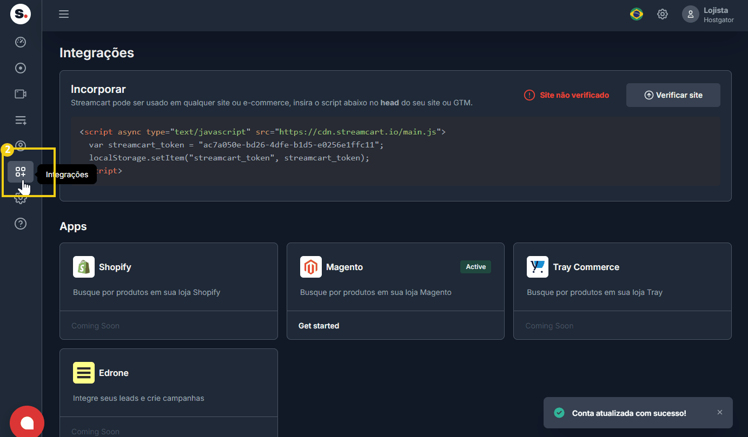The width and height of the screenshot is (748, 437).
Task: Click the embed script code block
Action: [x=395, y=151]
